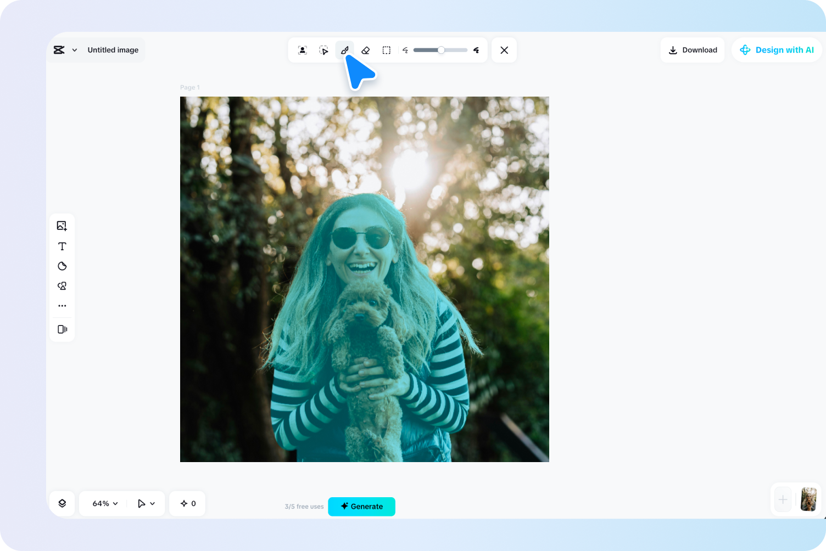Open the Shapes and elements panel
826x551 pixels.
[x=62, y=285]
